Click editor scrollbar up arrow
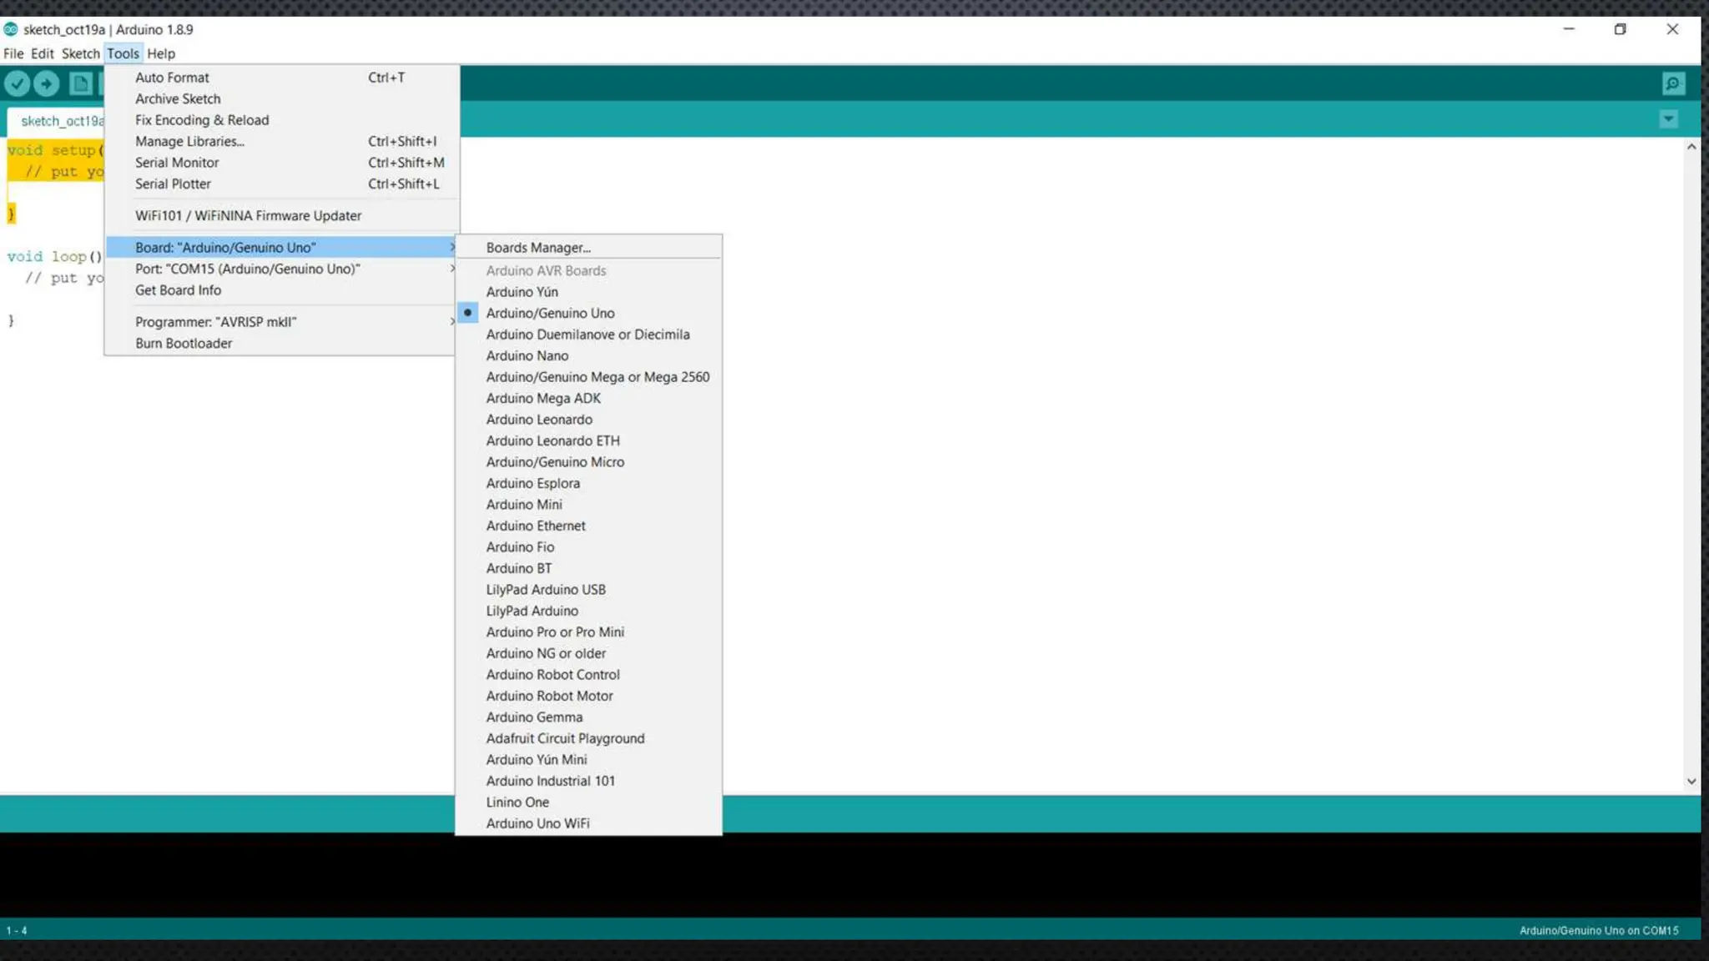1709x961 pixels. click(x=1691, y=147)
